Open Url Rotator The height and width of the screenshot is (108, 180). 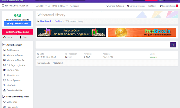click(12, 102)
